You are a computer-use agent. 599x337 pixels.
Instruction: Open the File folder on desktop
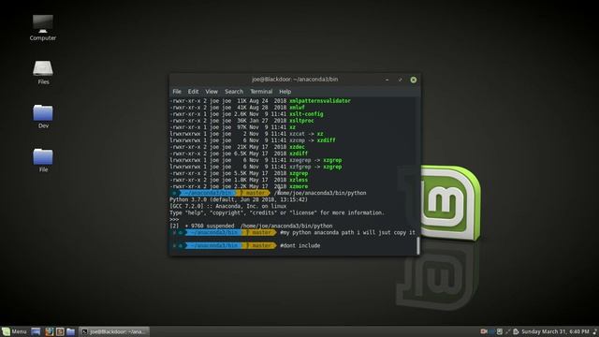pyautogui.click(x=43, y=160)
